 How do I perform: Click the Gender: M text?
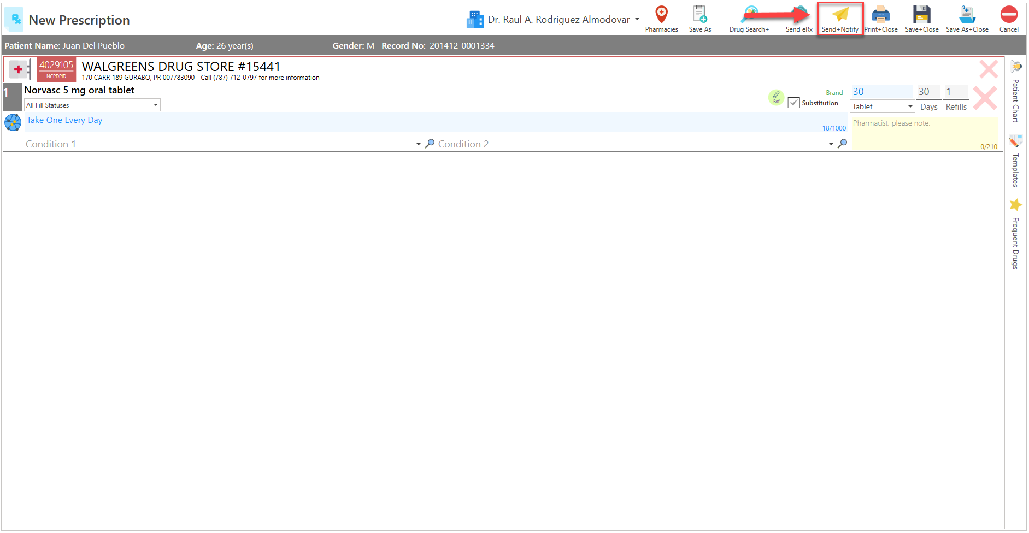[x=354, y=46]
